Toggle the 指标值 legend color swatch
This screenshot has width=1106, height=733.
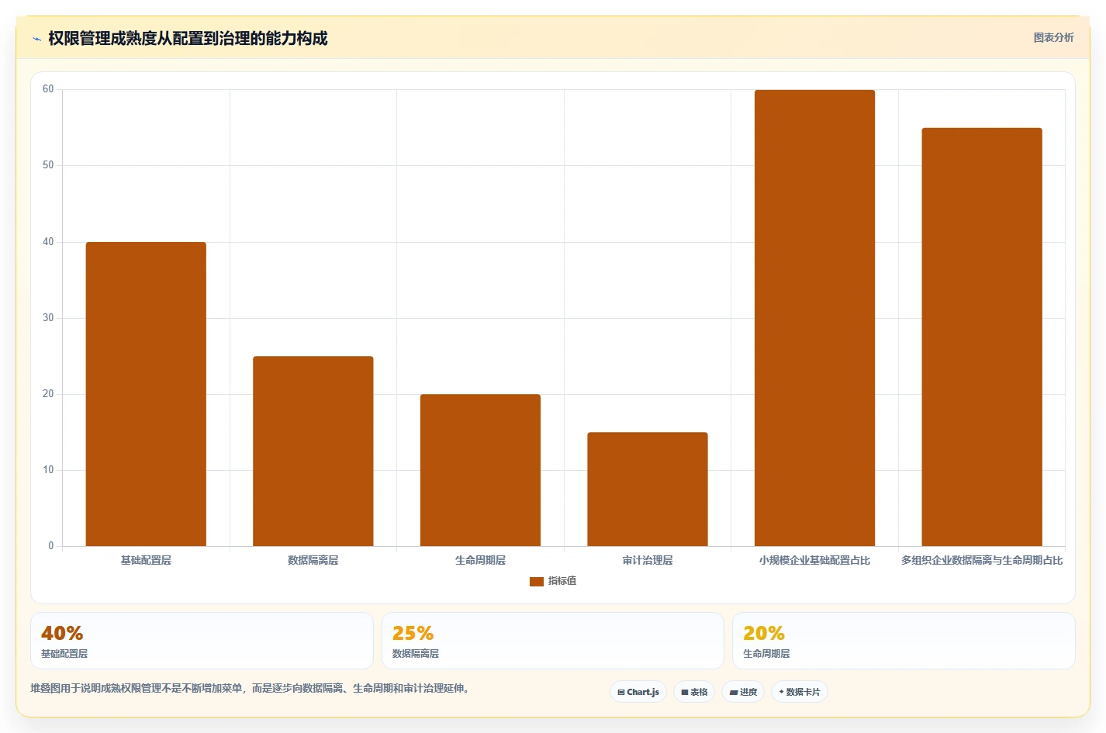[536, 581]
